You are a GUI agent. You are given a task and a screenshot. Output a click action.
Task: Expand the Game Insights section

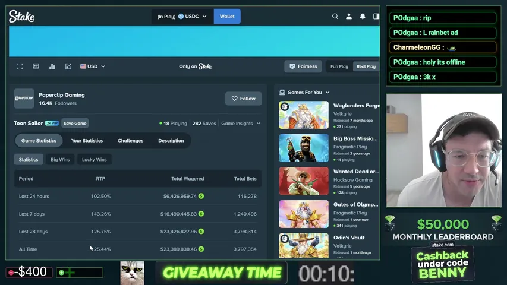(x=241, y=123)
